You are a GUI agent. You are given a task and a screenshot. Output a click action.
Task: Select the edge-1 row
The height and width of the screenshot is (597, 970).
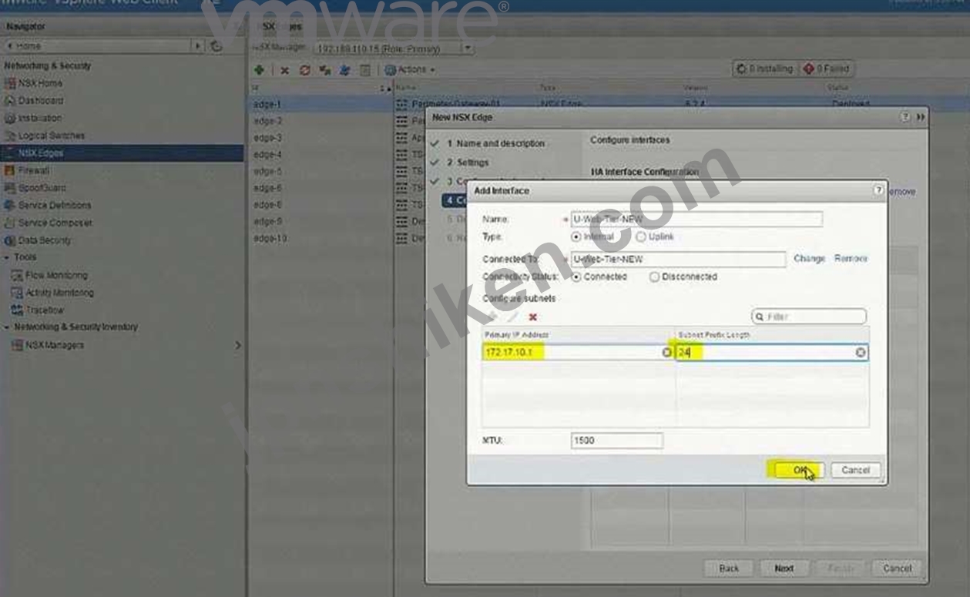tap(267, 104)
